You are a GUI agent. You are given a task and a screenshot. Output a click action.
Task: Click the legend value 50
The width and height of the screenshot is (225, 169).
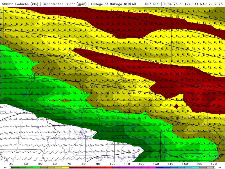click(40, 164)
